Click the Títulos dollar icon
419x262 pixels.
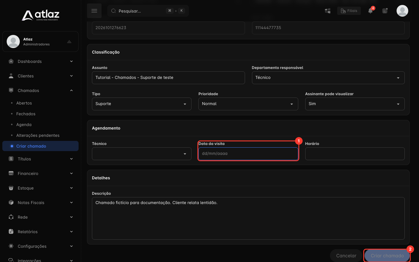point(11,159)
